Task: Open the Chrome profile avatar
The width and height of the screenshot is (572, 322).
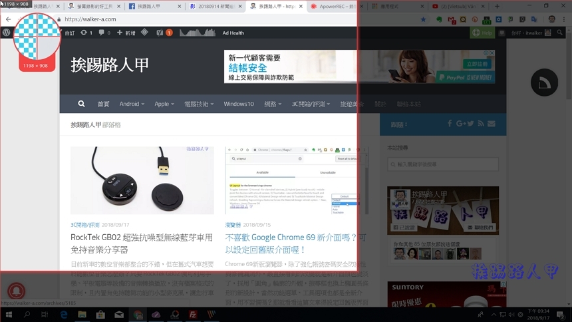Action: [551, 19]
